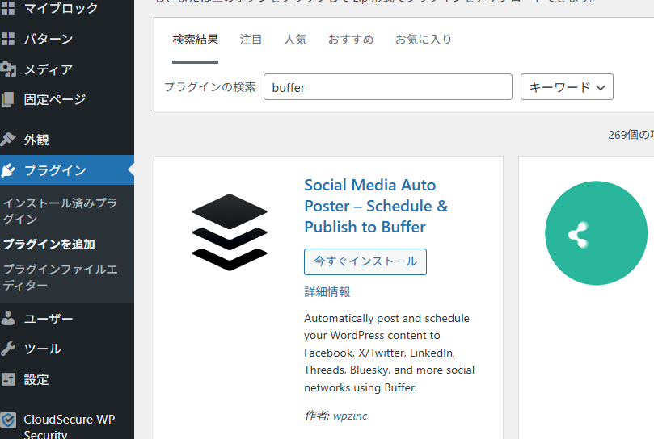Viewport: 654px width, 439px height.
Task: Switch to the 人気 tab
Action: pos(295,40)
